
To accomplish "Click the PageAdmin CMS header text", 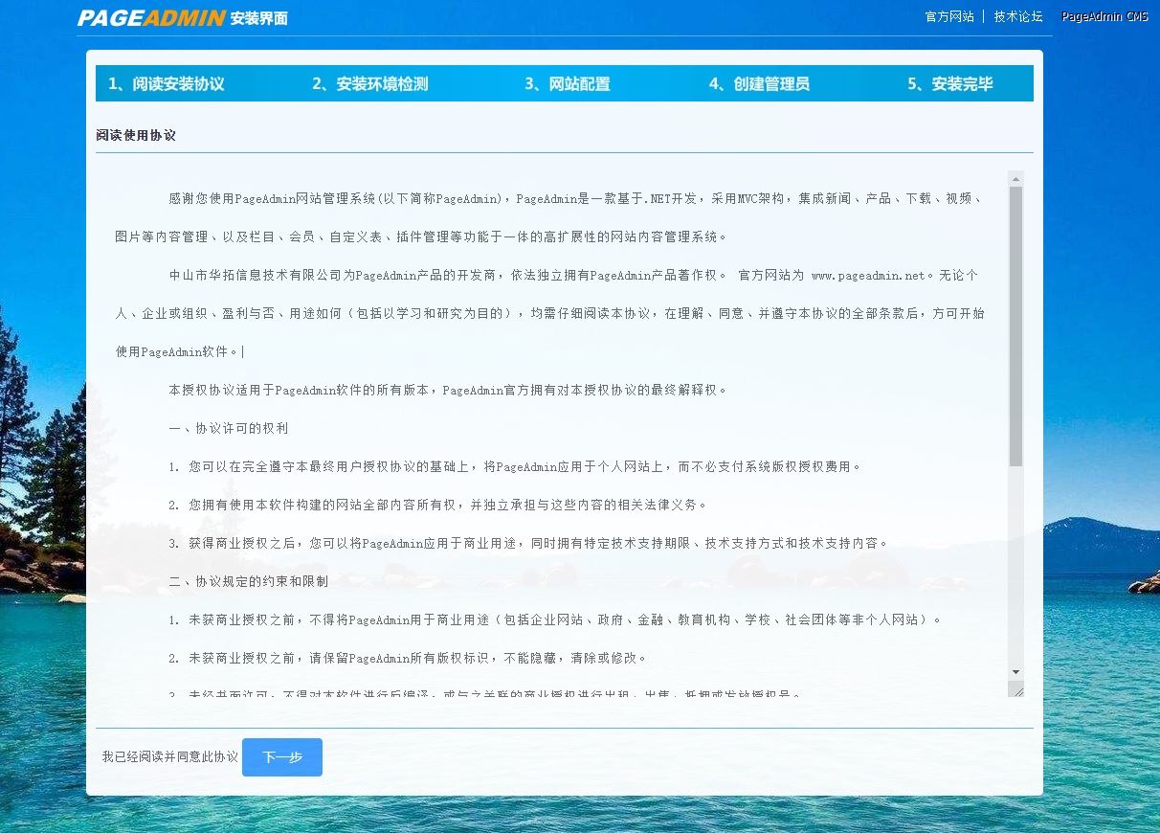I will [1104, 16].
